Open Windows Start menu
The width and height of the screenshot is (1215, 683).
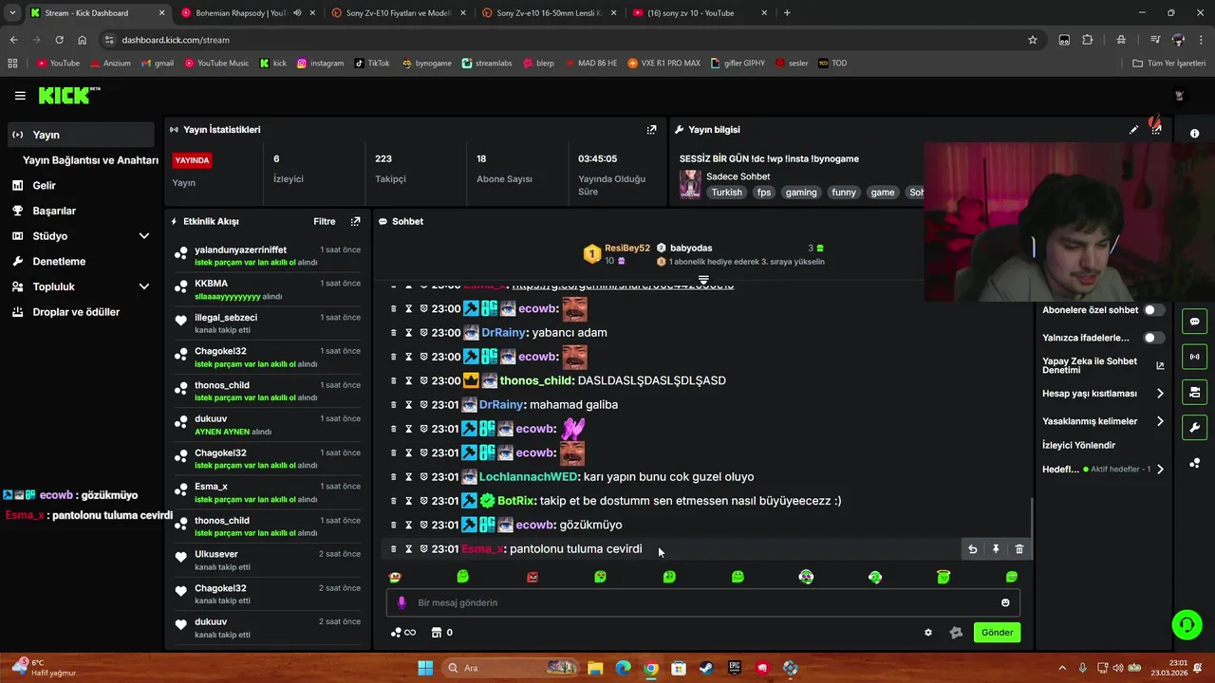coord(425,668)
